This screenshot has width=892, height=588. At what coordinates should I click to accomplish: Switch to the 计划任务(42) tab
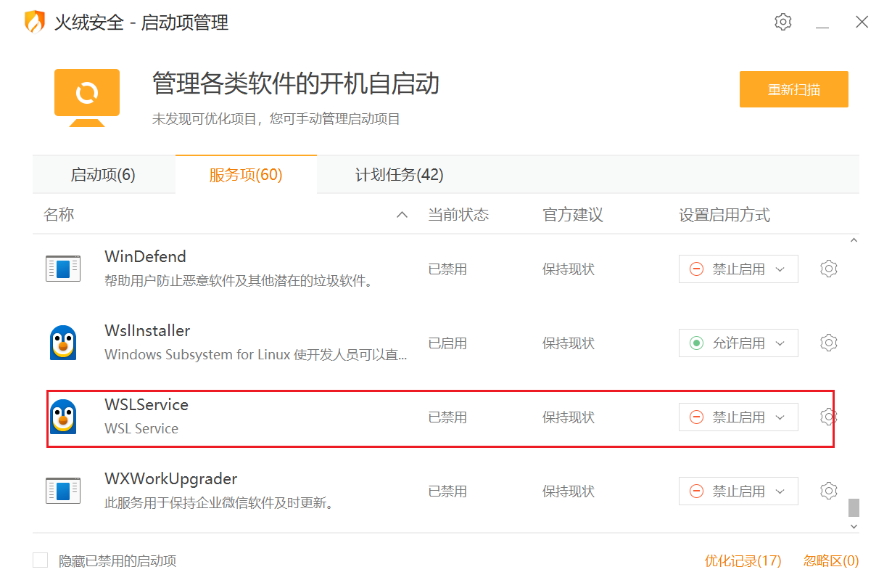pyautogui.click(x=399, y=175)
